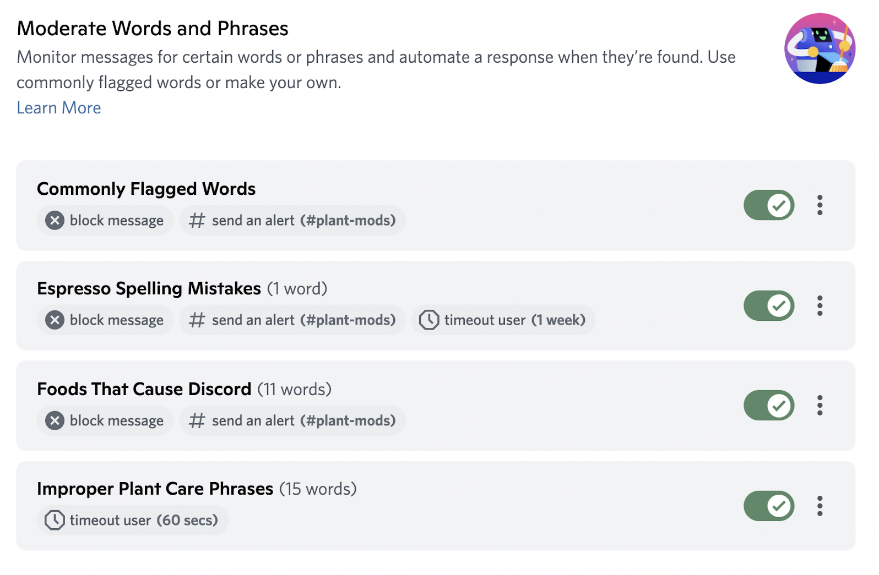Open kebab menu for Foods That Cause Discord
The image size is (879, 575).
820,405
